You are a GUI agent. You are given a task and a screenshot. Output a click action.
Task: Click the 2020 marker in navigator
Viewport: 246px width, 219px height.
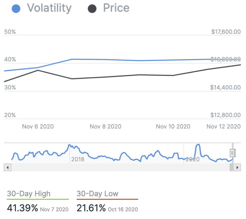tap(192, 159)
